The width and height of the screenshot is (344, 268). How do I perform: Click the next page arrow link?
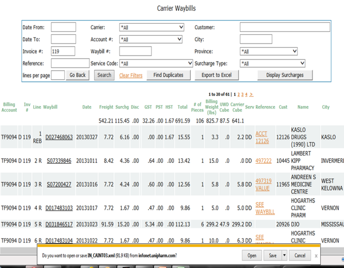[x=251, y=94]
